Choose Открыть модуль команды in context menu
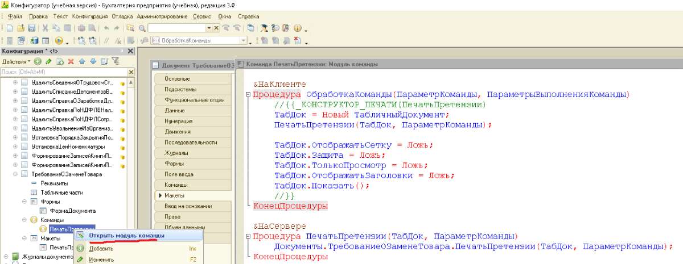The image size is (683, 264). 139,235
